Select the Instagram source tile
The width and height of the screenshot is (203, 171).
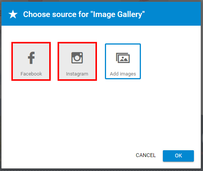[x=77, y=61]
